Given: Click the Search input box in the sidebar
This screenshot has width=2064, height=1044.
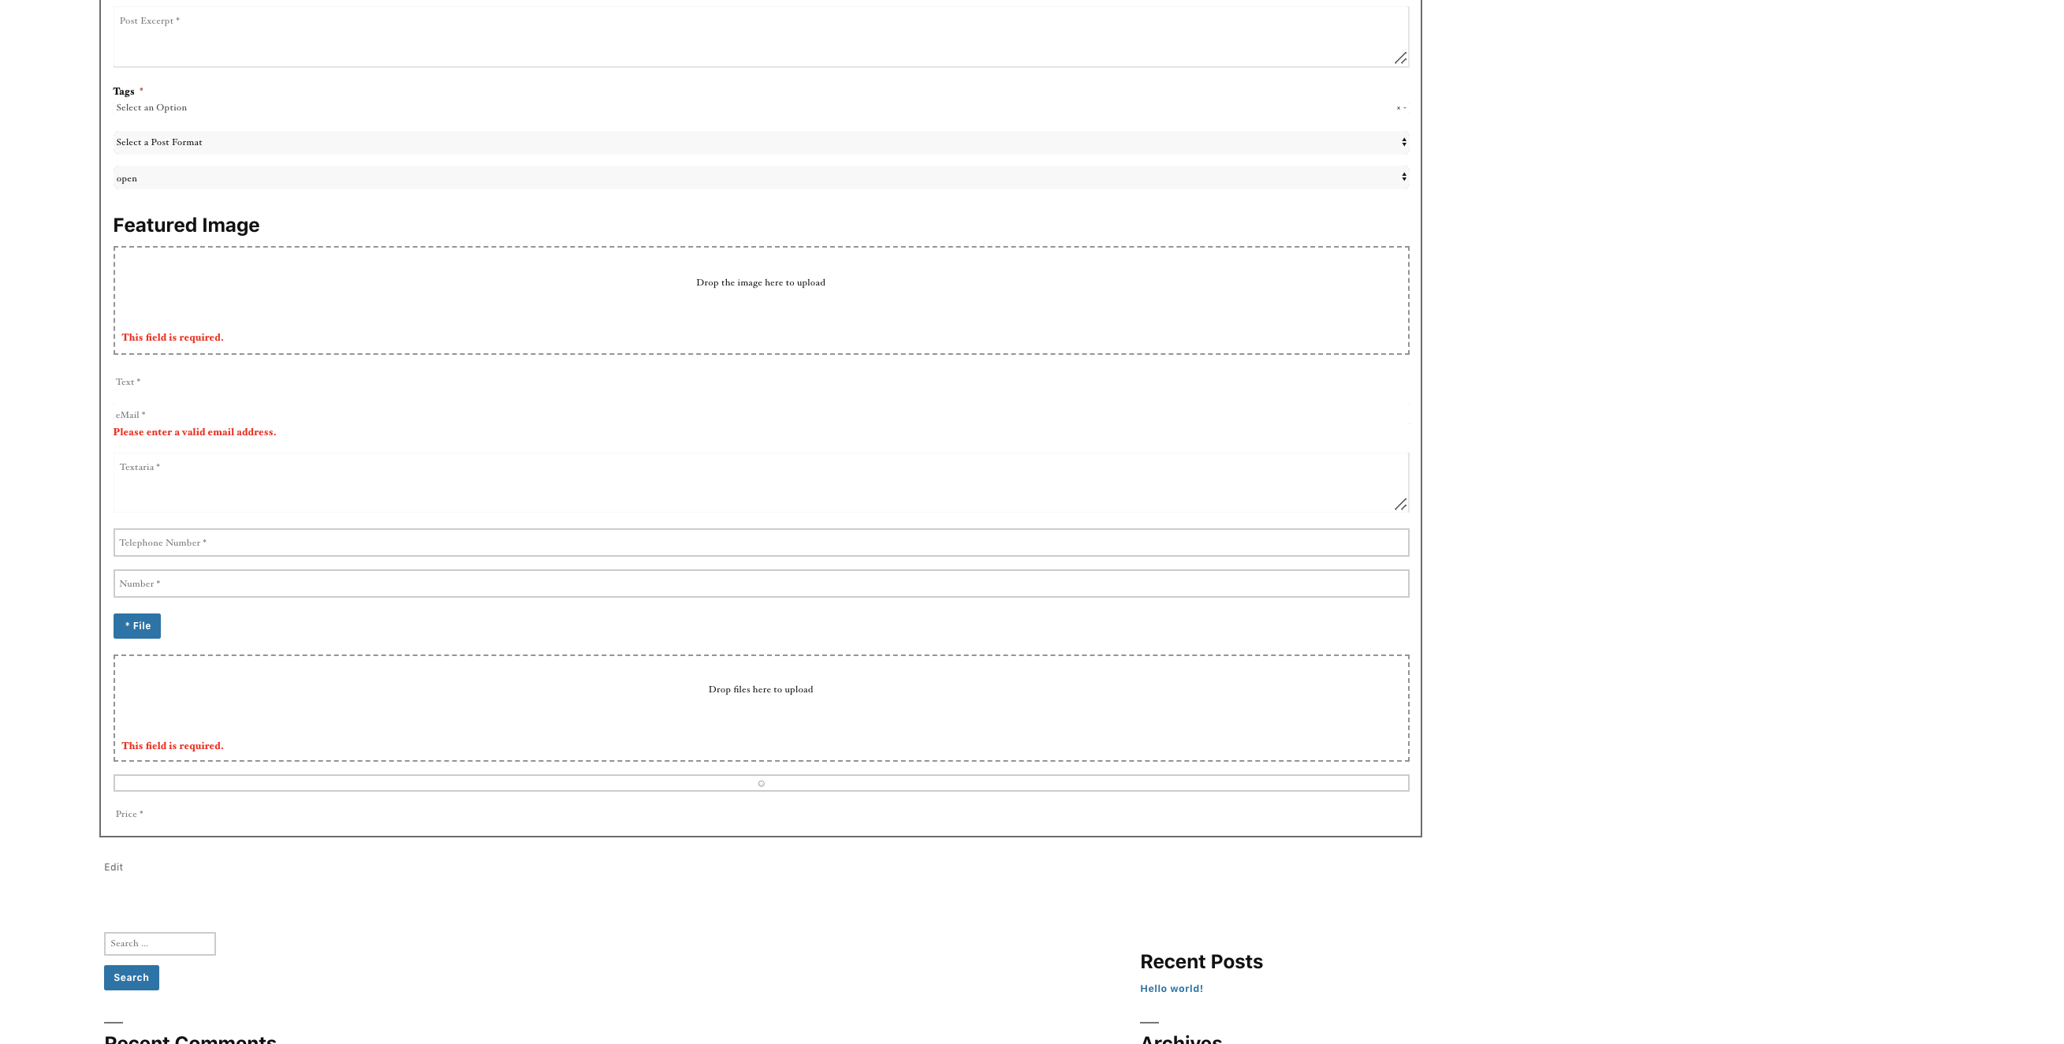Looking at the screenshot, I should pyautogui.click(x=159, y=943).
